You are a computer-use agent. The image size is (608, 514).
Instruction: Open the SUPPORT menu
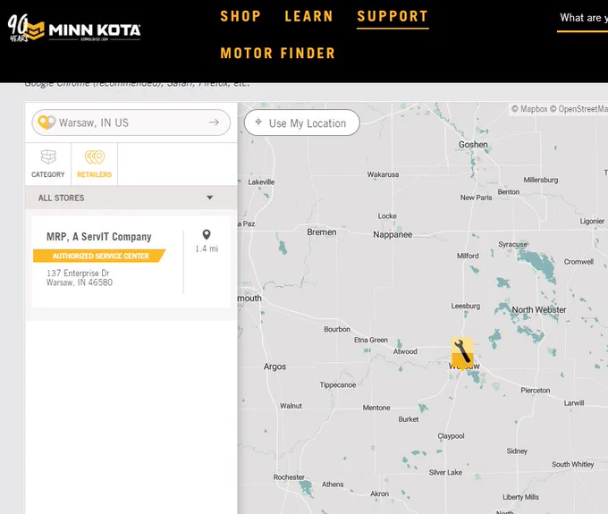[393, 16]
